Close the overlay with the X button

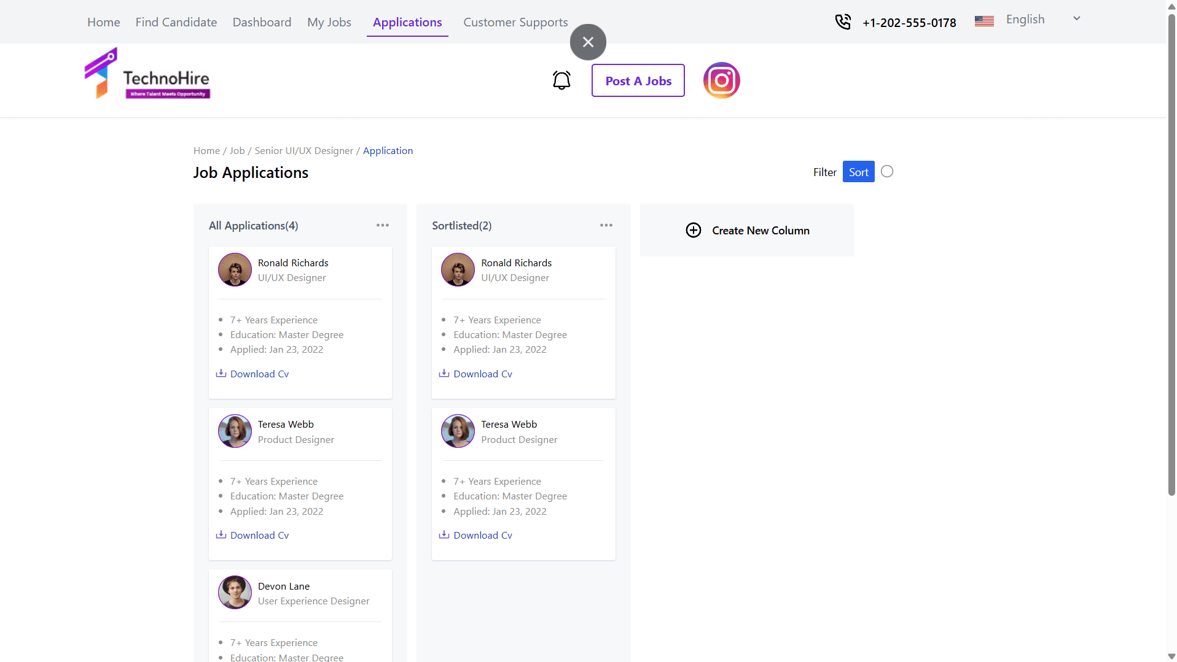(x=588, y=42)
